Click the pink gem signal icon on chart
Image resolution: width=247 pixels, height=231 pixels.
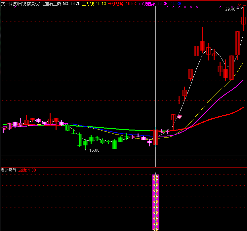click(180, 116)
